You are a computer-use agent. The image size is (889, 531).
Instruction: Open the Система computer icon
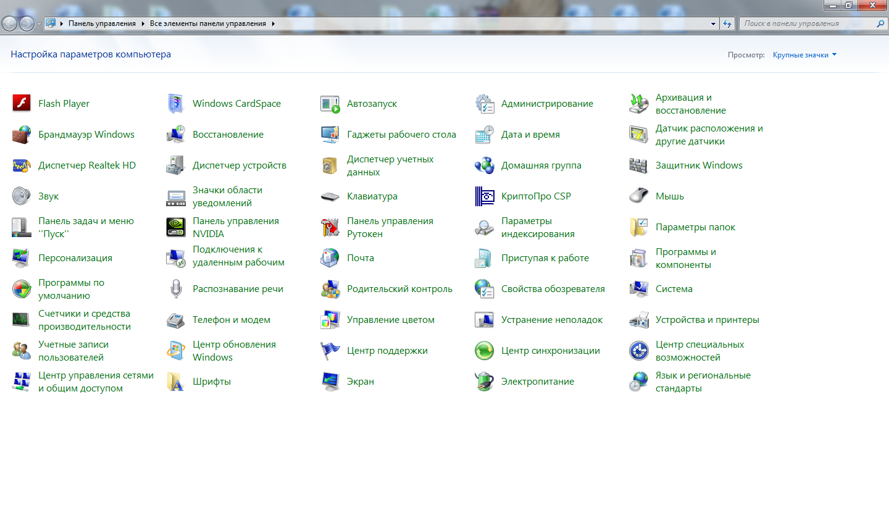pos(639,288)
